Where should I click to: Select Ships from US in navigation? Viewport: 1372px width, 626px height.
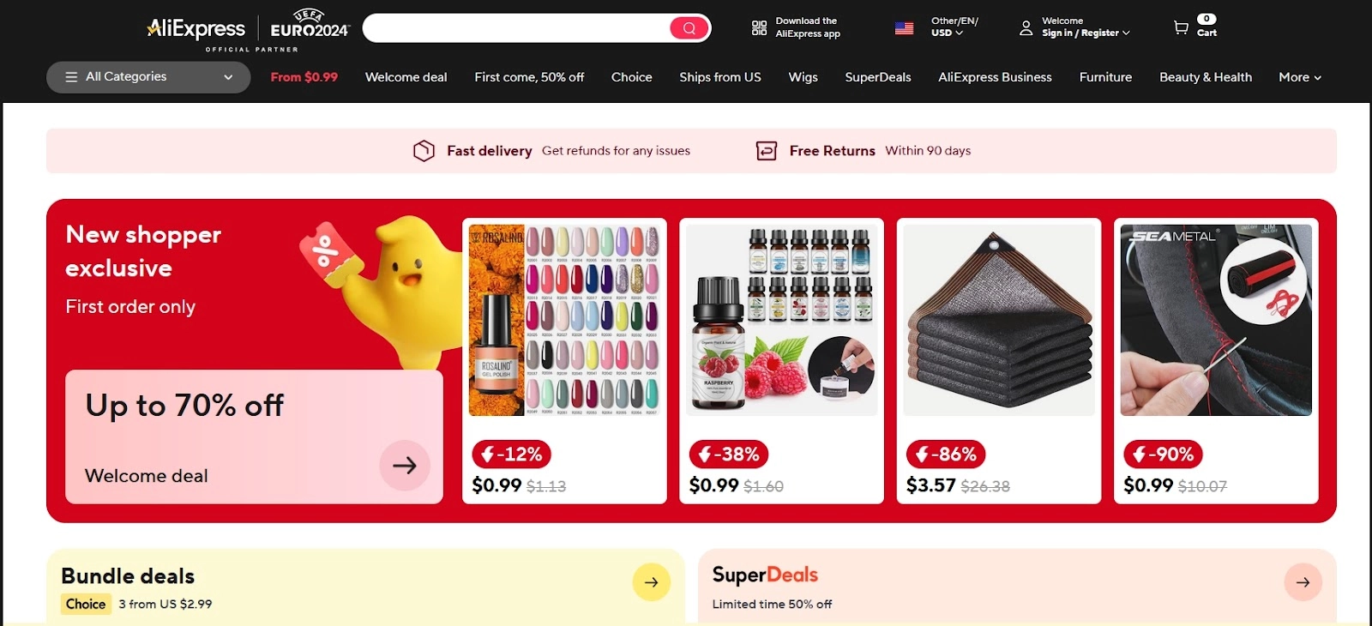pyautogui.click(x=720, y=77)
